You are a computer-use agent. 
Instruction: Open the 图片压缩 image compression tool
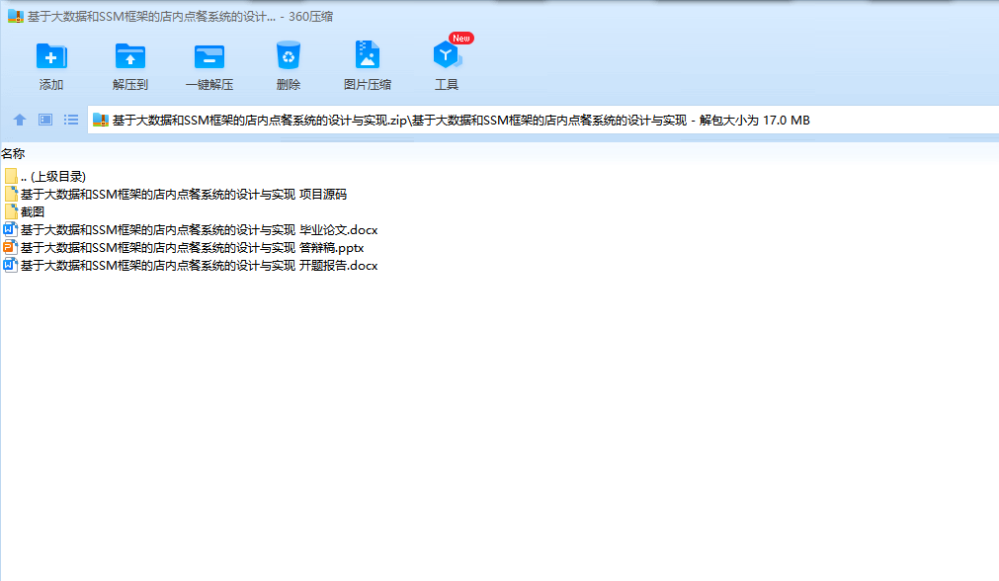tap(367, 54)
